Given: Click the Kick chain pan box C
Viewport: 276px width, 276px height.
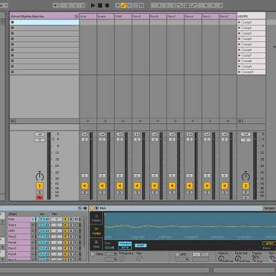Looking at the screenshot, I should coord(85,175).
